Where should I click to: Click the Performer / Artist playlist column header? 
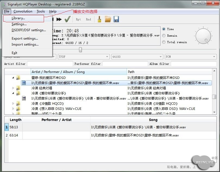pyautogui.click(x=56, y=120)
